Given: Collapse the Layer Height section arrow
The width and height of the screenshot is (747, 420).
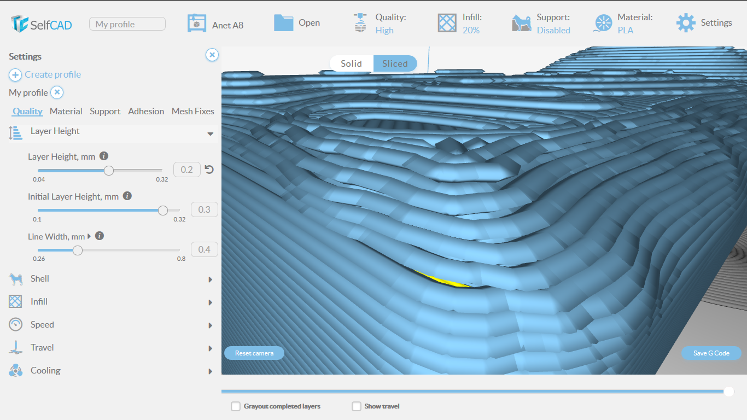Looking at the screenshot, I should [211, 134].
